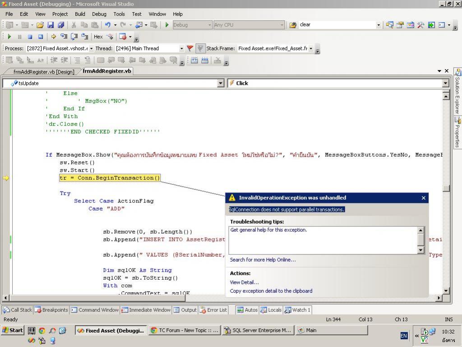
Task: Show the next statement yellow arrow icon
Action: (53, 37)
